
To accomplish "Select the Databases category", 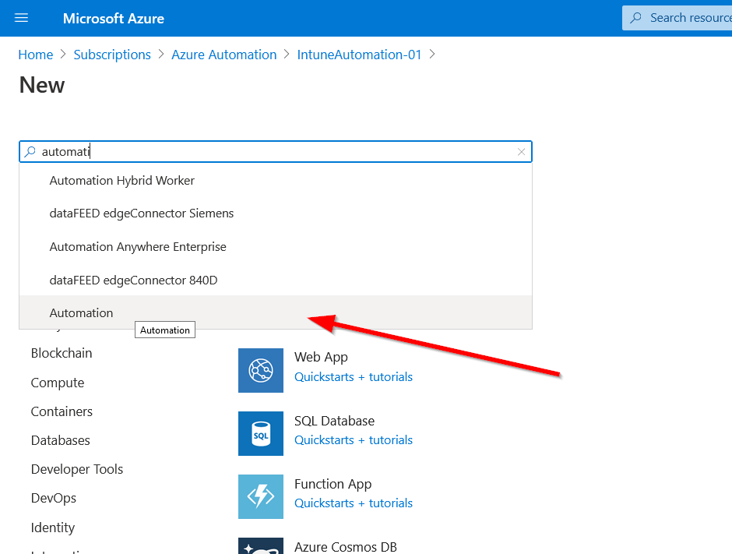I will tap(60, 440).
